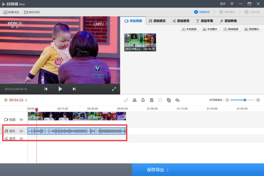The height and width of the screenshot is (176, 264).
Task: Mute the 音效 sound effects track
Action: (21, 138)
